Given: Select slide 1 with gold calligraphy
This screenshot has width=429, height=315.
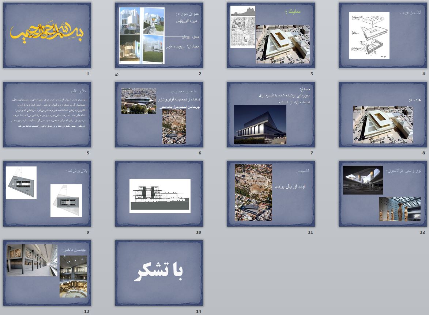Looking at the screenshot, I should (x=47, y=35).
